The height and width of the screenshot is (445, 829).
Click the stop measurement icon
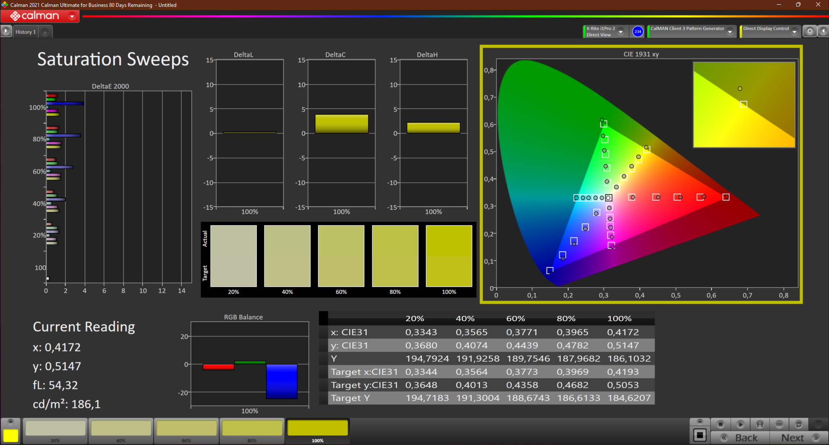click(720, 424)
